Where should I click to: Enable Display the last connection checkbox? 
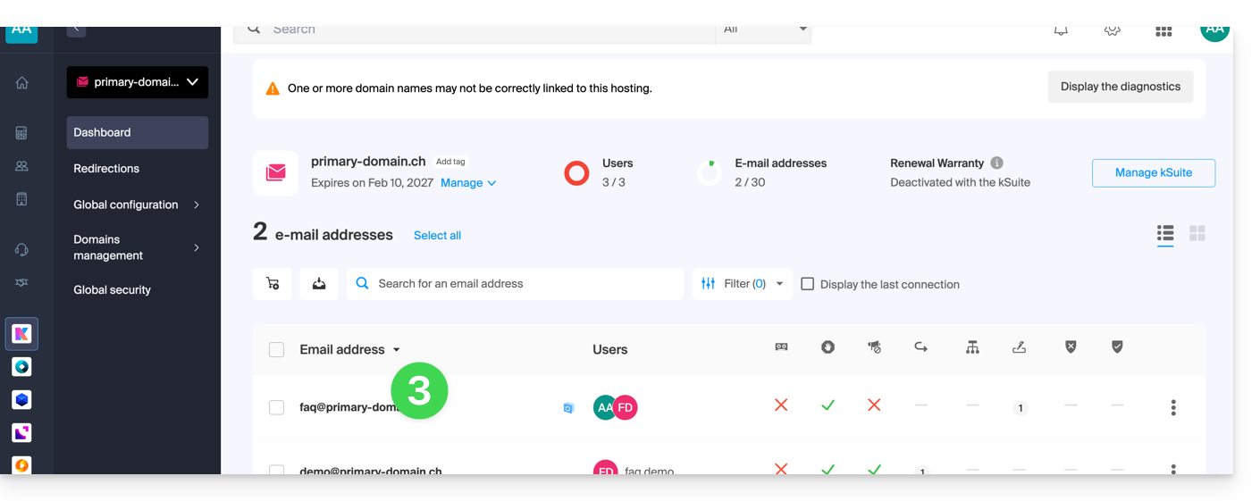(x=808, y=284)
